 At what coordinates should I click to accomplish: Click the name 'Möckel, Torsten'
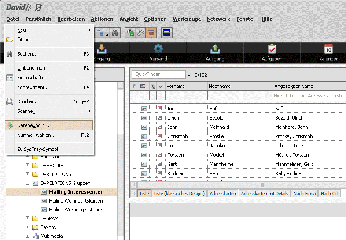pos(292,155)
